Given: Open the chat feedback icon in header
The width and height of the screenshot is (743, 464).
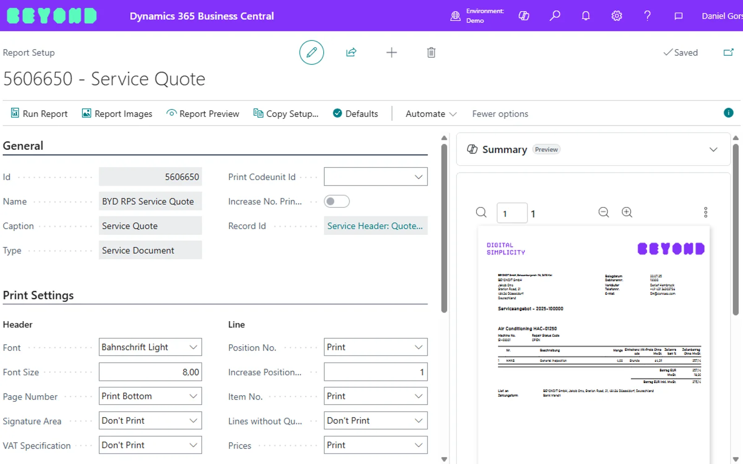Looking at the screenshot, I should point(678,16).
